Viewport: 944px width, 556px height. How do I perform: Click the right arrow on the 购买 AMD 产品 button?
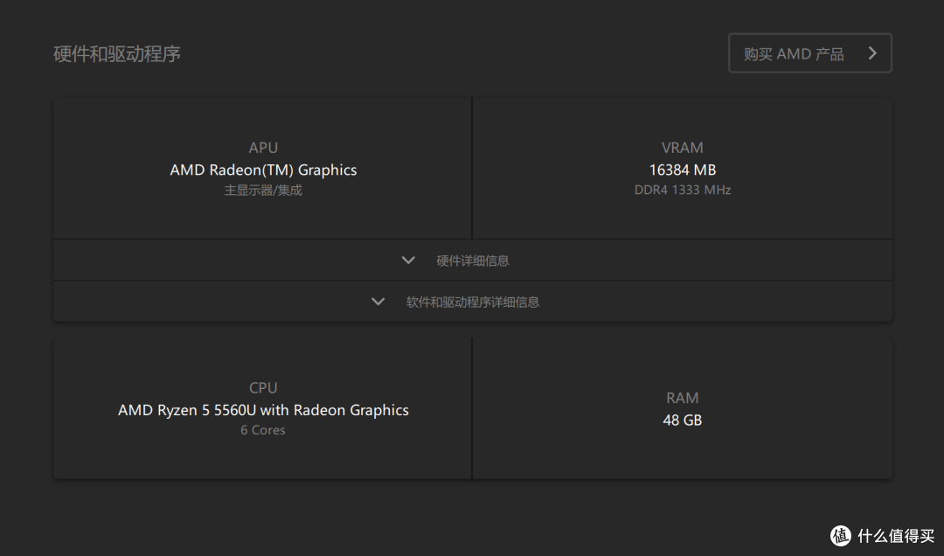(871, 53)
